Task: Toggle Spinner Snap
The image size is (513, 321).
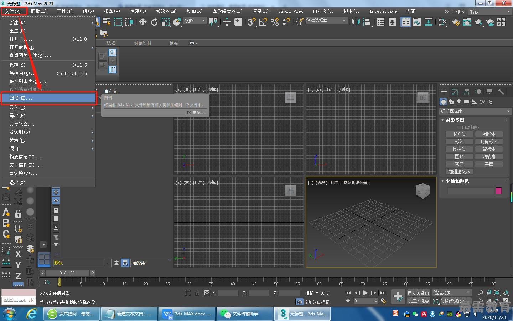Action: (286, 22)
